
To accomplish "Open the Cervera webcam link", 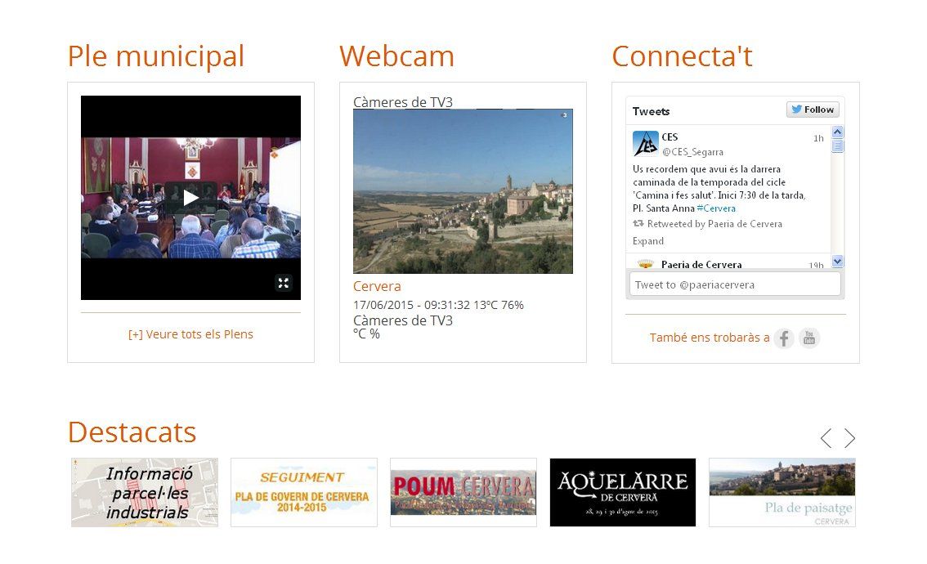I will pos(377,286).
